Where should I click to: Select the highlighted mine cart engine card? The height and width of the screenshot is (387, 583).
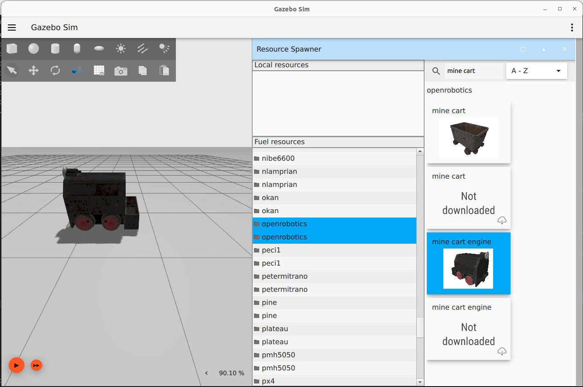pyautogui.click(x=468, y=263)
